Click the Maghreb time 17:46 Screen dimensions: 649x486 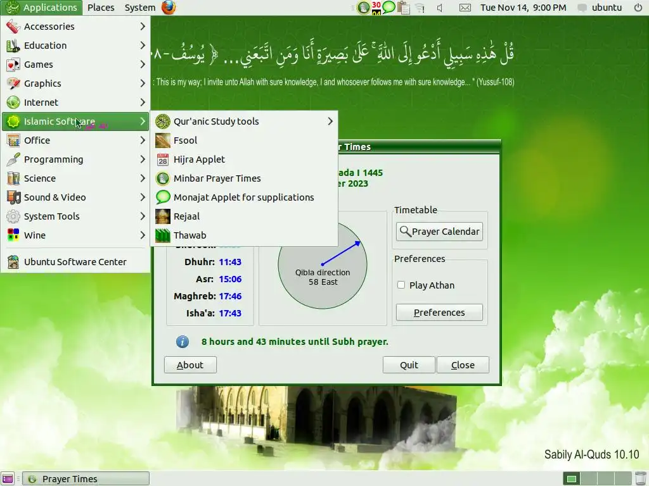tap(230, 296)
